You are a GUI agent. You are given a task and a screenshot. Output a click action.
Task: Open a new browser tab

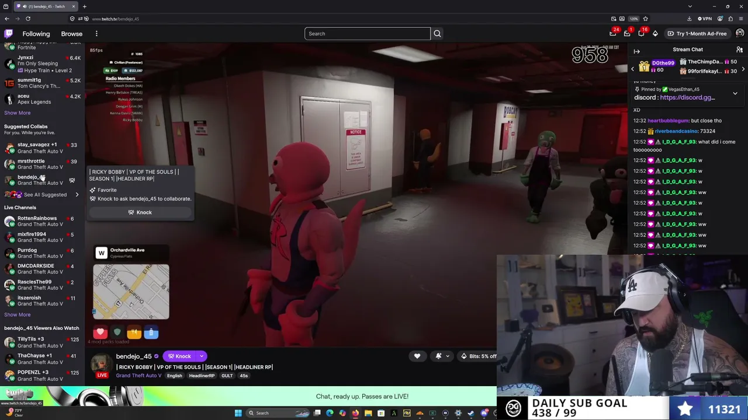(84, 6)
